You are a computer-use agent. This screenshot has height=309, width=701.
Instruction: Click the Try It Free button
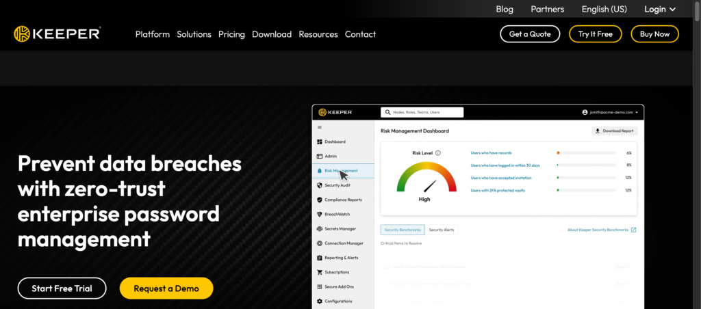click(595, 34)
